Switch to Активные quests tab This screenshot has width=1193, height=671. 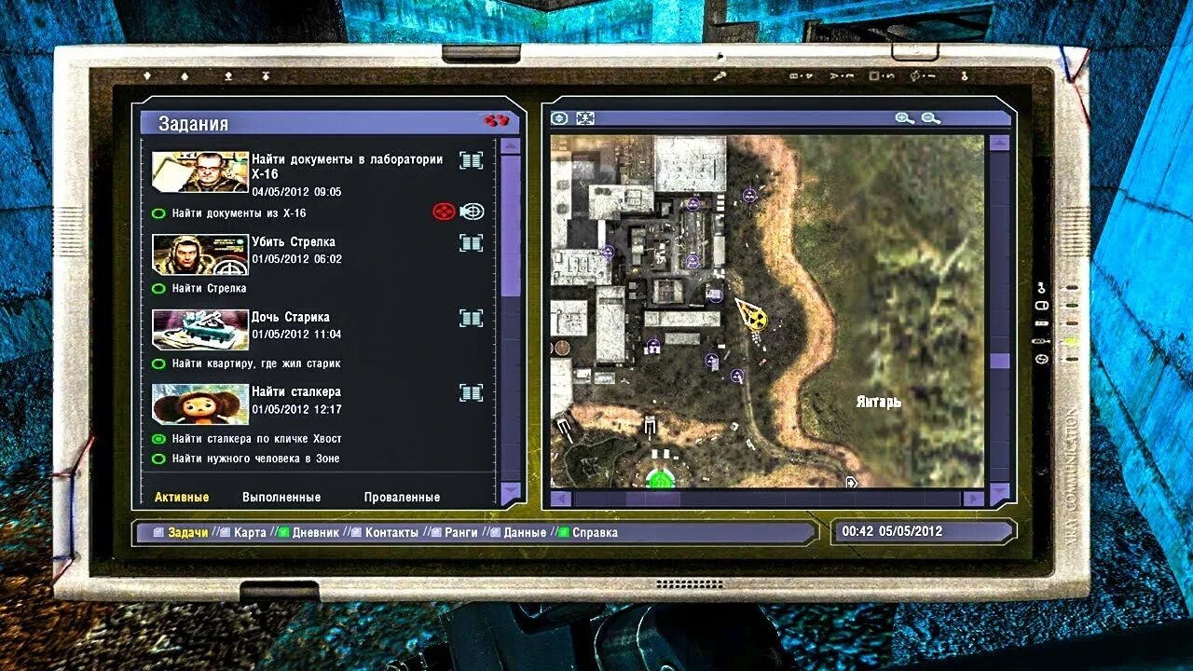click(182, 498)
